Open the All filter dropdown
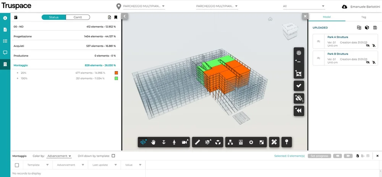382x177 pixels. coord(304,6)
